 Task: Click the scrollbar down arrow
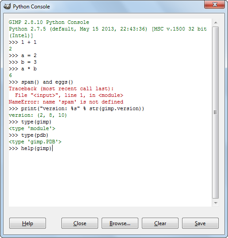click(x=216, y=203)
